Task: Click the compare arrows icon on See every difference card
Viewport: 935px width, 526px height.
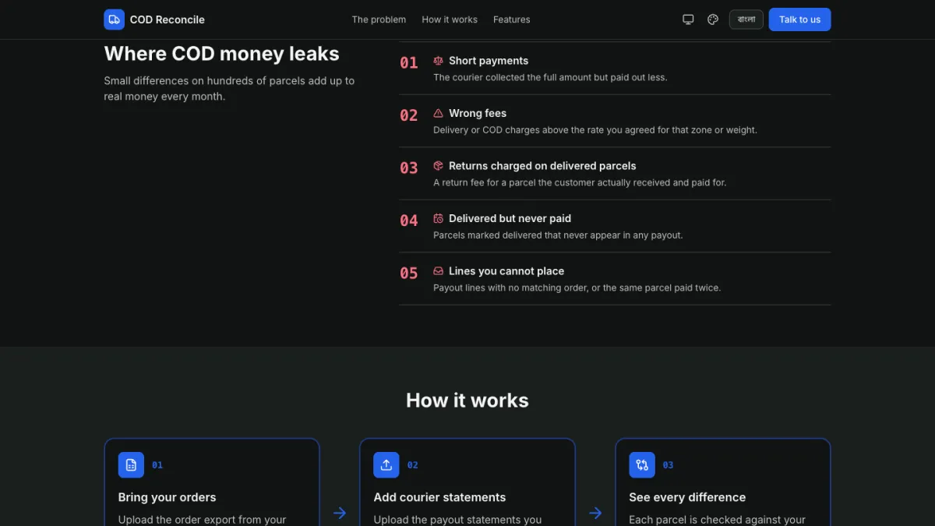Action: point(642,465)
